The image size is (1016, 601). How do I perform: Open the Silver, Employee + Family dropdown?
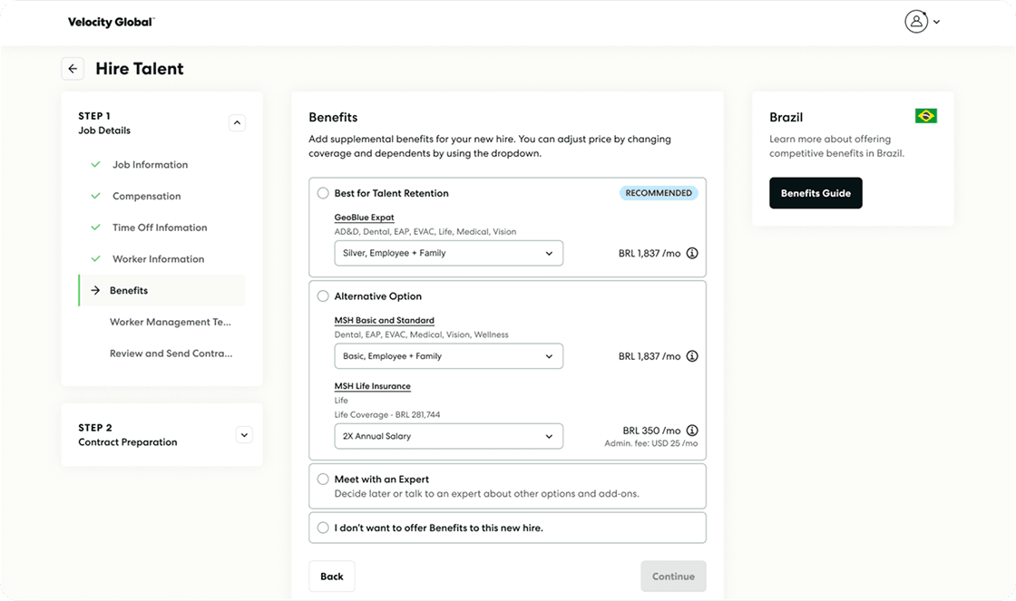coord(448,253)
